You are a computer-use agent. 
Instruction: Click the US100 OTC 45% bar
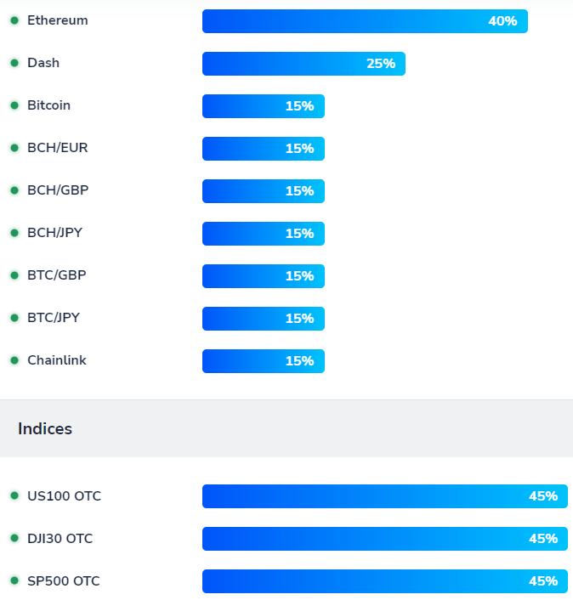[x=385, y=496]
